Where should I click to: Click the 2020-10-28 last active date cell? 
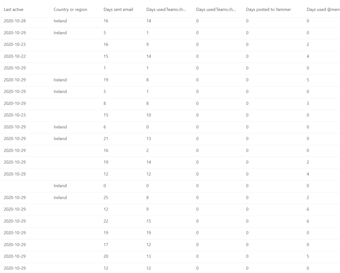(x=15, y=21)
